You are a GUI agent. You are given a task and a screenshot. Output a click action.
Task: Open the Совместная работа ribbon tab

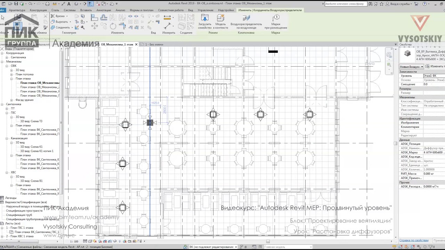click(x=171, y=10)
